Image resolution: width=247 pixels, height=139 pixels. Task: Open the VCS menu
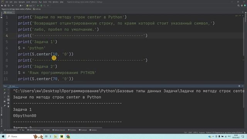tap(50, 2)
